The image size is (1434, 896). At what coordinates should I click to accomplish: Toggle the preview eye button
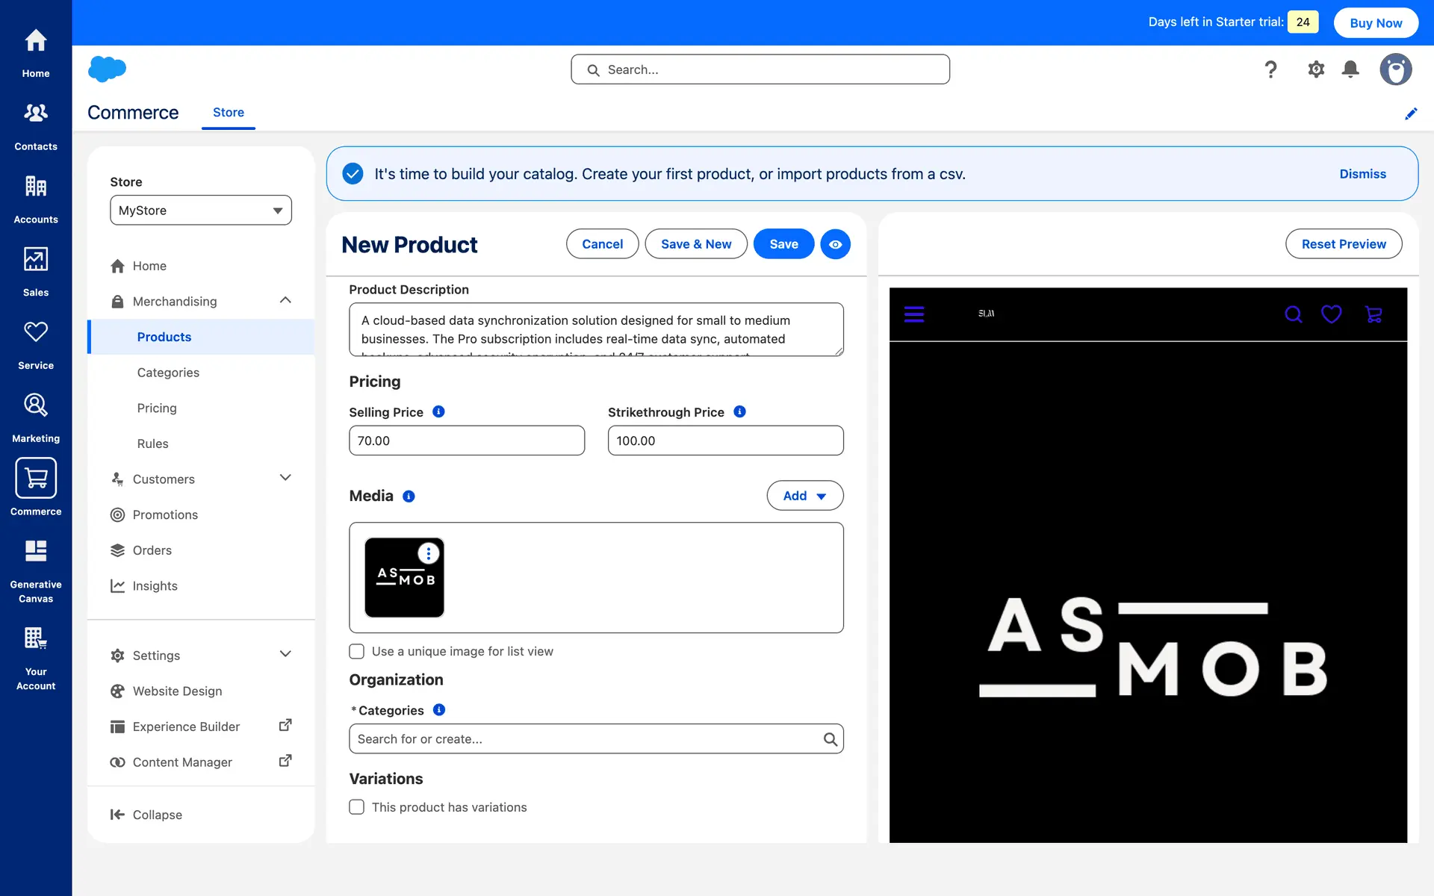pos(835,244)
